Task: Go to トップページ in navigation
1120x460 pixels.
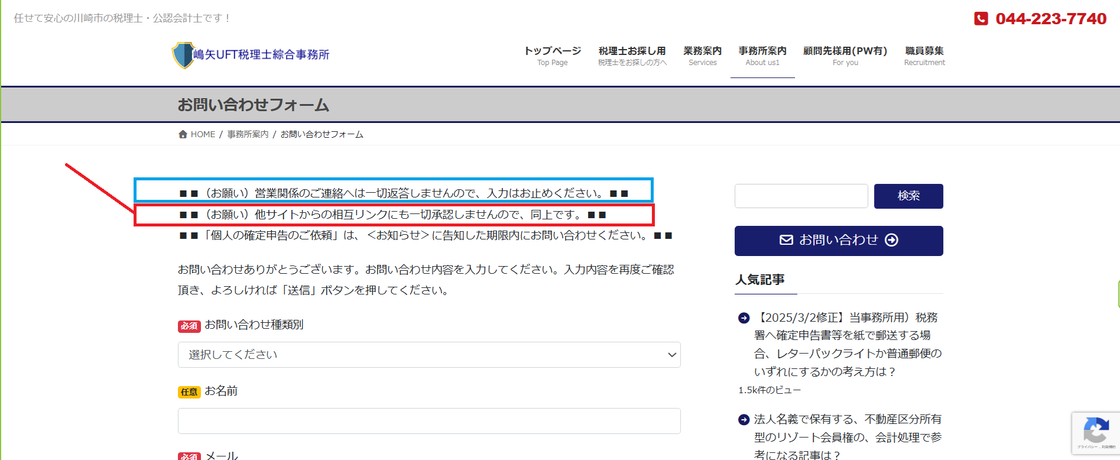Action: pos(552,56)
